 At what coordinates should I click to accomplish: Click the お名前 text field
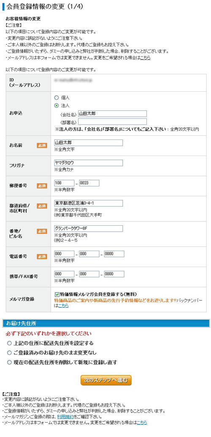tap(89, 143)
